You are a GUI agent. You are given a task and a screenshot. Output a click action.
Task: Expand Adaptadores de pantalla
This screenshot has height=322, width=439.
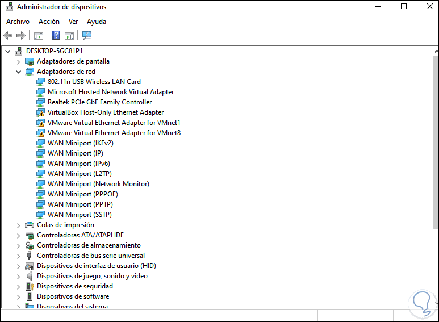[x=19, y=62]
